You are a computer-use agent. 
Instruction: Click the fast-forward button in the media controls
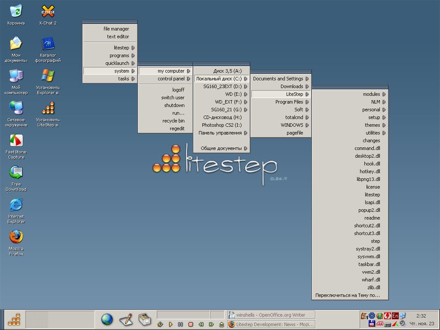pyautogui.click(x=211, y=324)
